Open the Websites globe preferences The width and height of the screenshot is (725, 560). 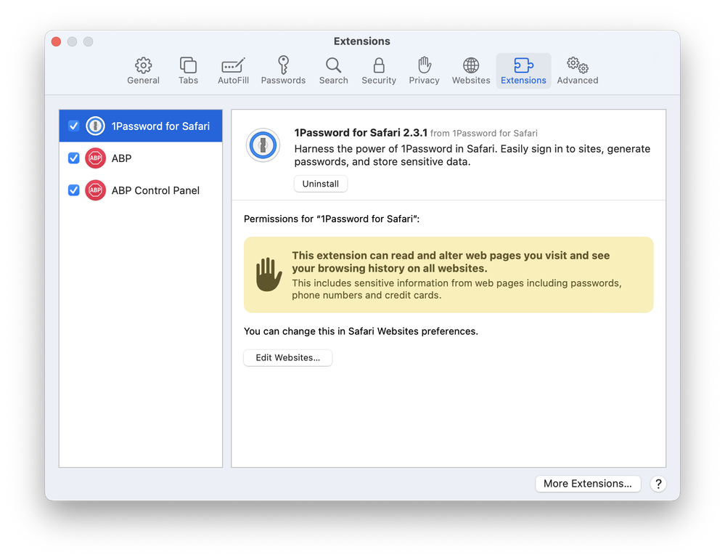pos(471,70)
